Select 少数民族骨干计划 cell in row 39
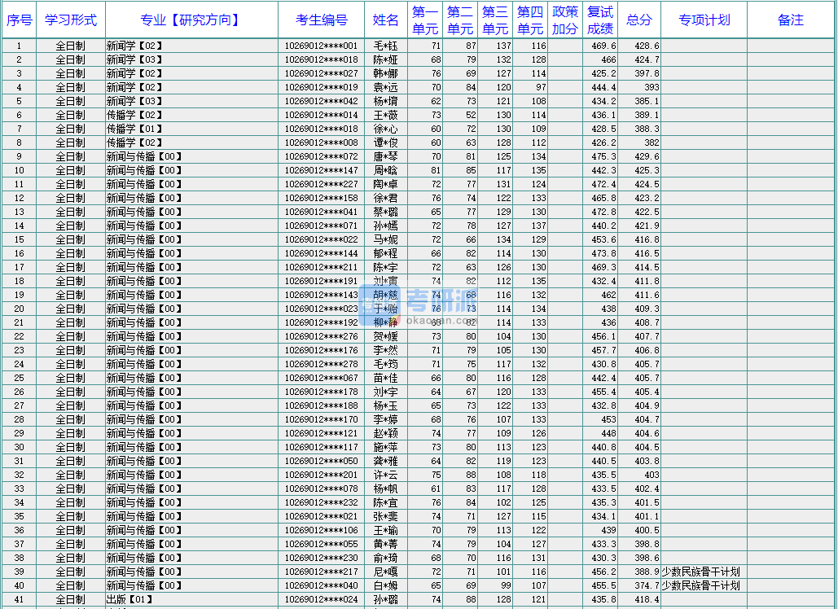The width and height of the screenshot is (838, 609). [x=701, y=572]
